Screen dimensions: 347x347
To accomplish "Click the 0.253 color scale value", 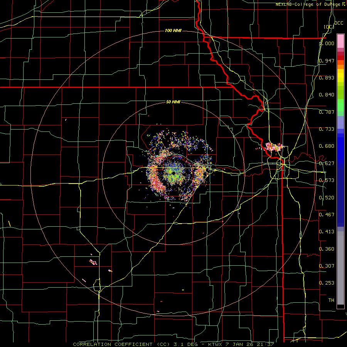I will coord(327,283).
